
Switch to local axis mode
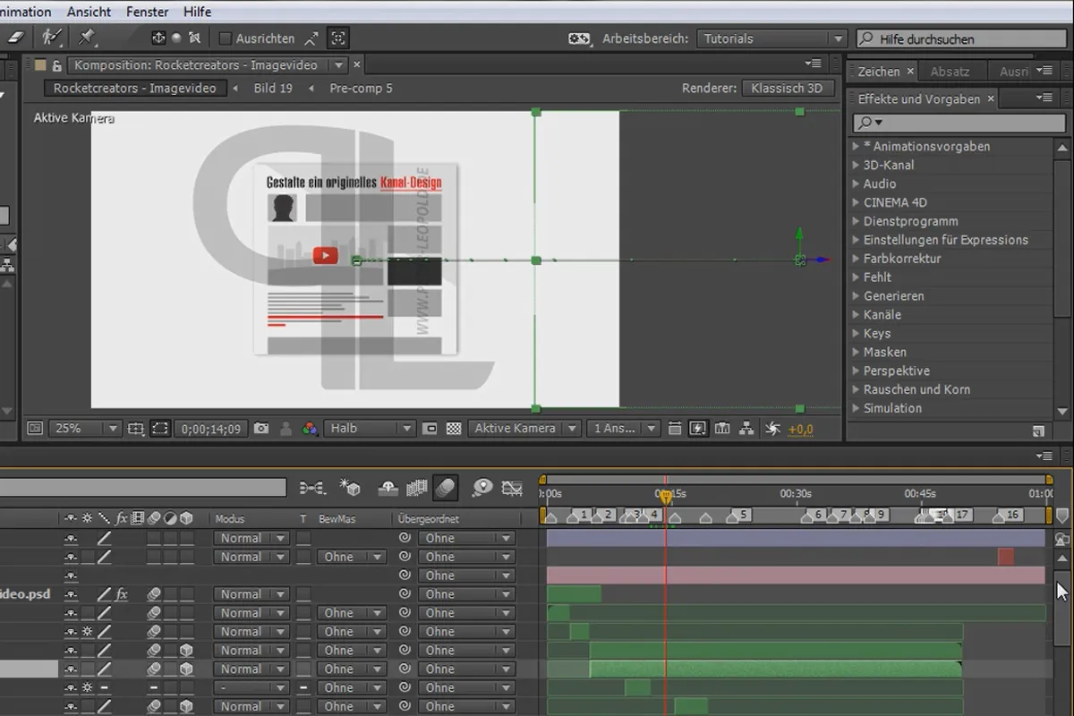pyautogui.click(x=159, y=38)
